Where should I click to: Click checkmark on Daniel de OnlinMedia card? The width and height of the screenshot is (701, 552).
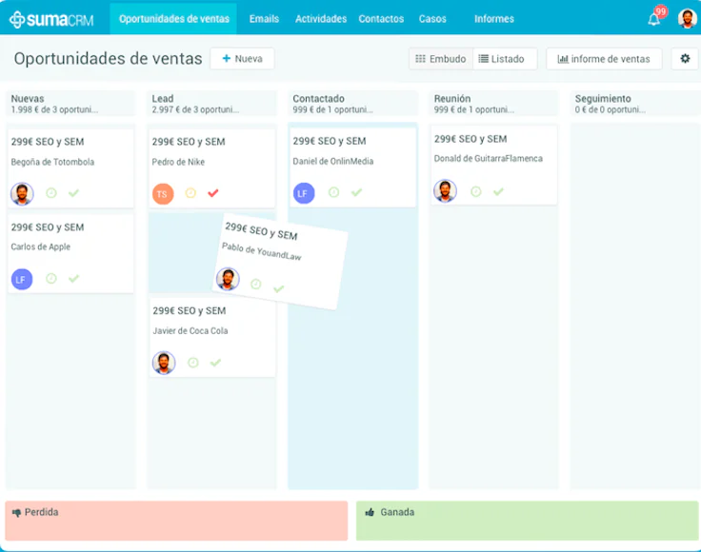coord(356,192)
